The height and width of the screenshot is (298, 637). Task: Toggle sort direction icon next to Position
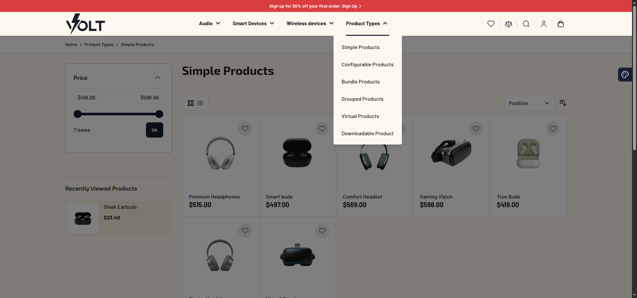[x=563, y=103]
